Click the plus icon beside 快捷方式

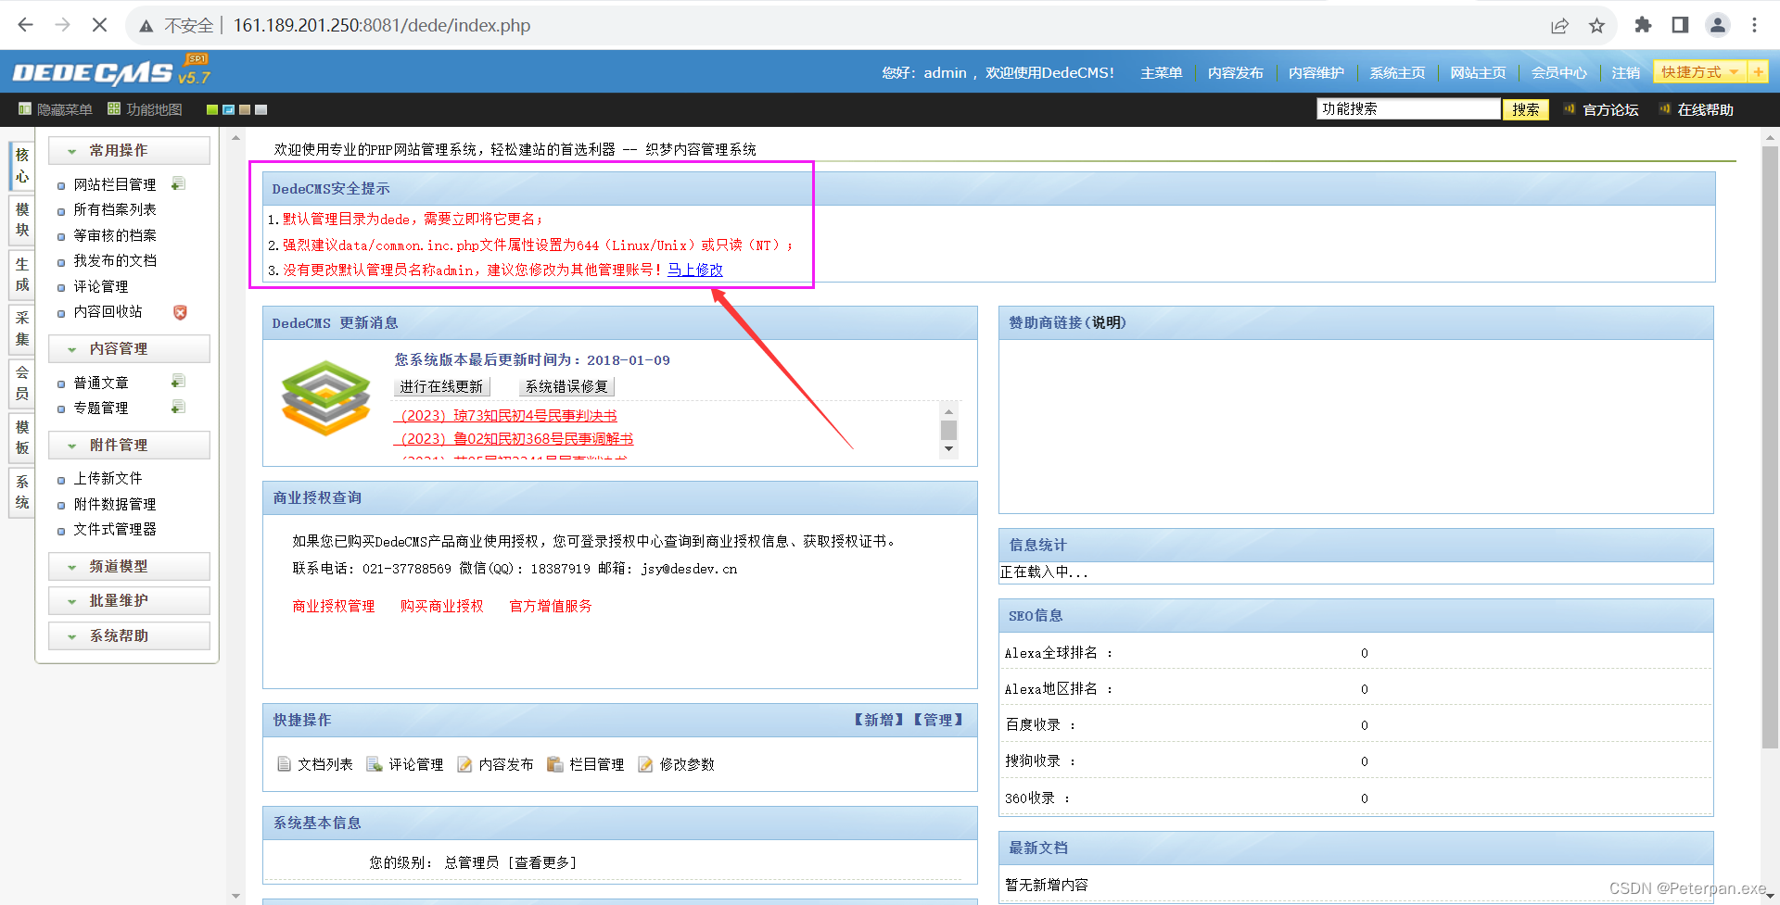click(x=1758, y=71)
